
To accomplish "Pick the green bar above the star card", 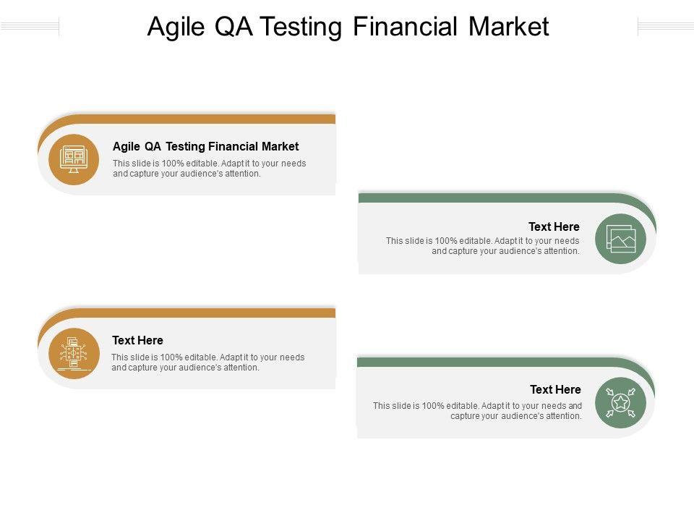I will click(492, 362).
